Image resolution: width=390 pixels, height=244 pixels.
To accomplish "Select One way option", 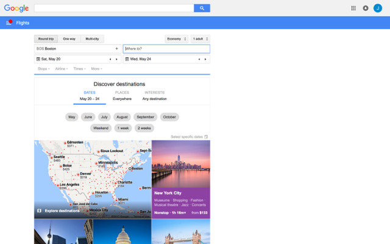I will pos(69,39).
